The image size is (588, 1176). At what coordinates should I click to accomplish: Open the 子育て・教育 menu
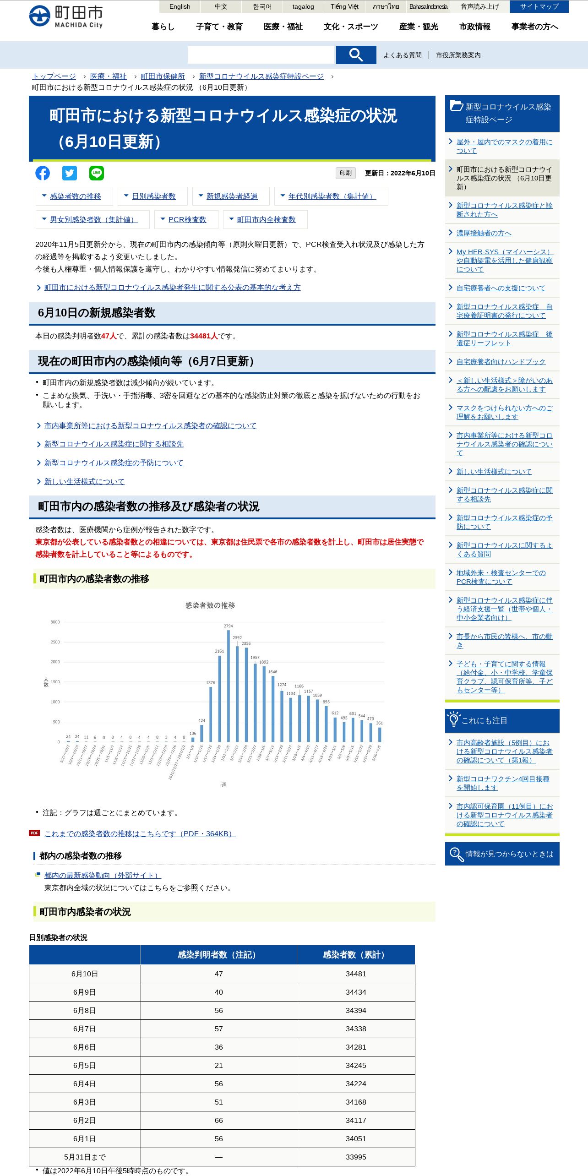tap(219, 27)
